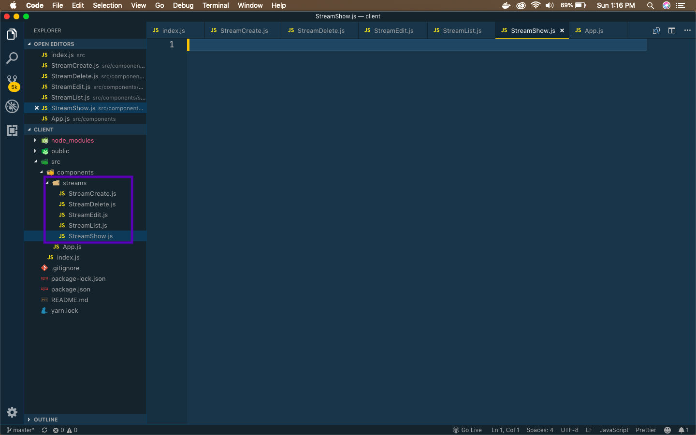Viewport: 696px width, 435px height.
Task: Go to line via Ln 1, Col 1
Action: point(505,430)
